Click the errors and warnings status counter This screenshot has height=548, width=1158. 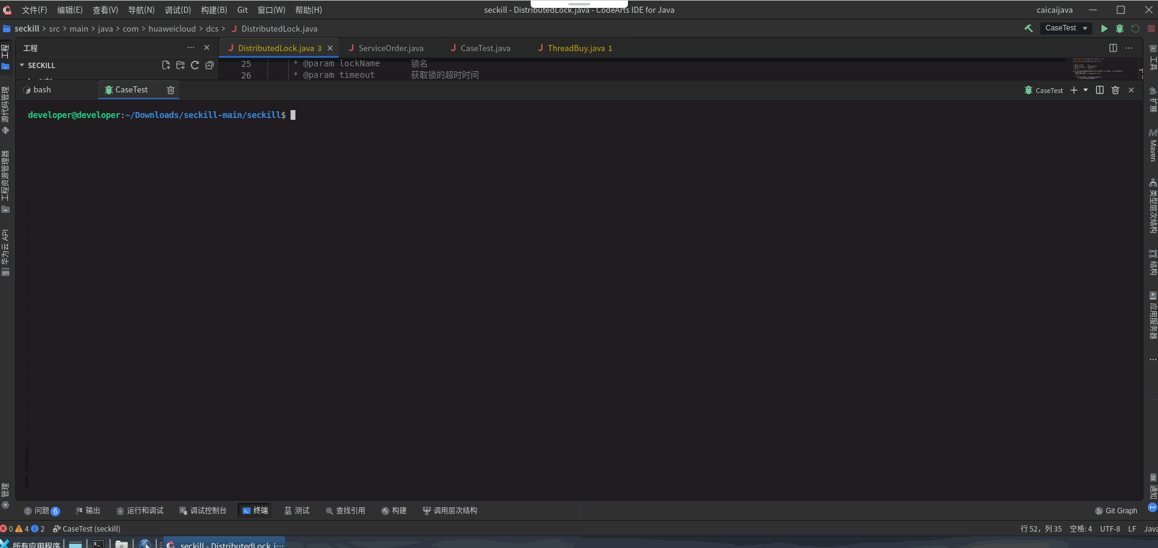pos(22,529)
